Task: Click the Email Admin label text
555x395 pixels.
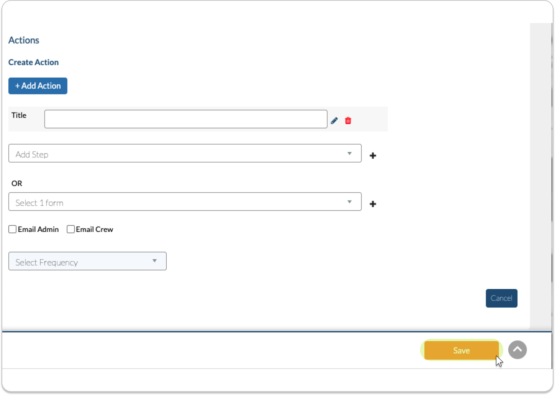Action: pos(38,229)
